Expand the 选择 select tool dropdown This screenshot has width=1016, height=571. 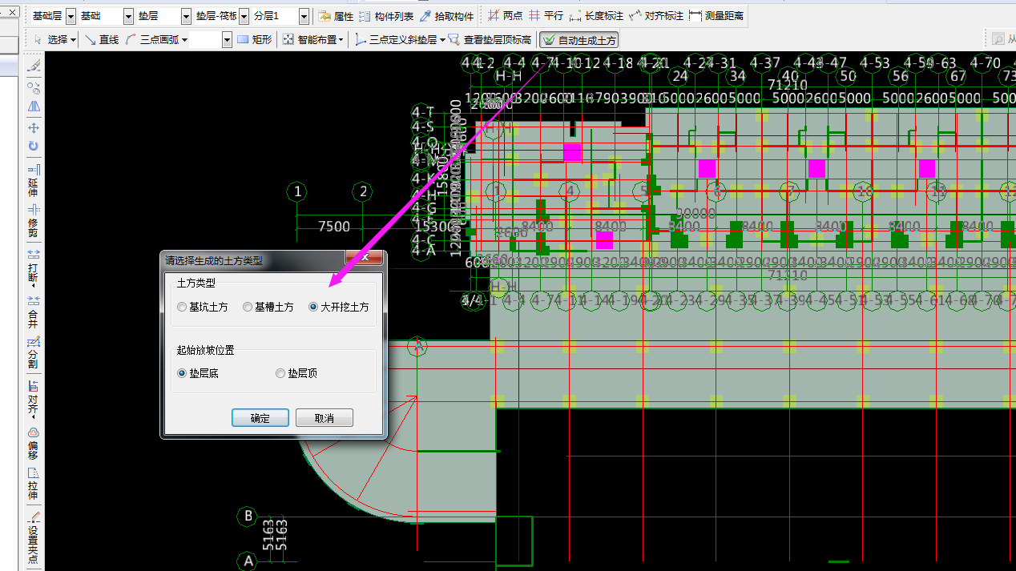click(73, 39)
